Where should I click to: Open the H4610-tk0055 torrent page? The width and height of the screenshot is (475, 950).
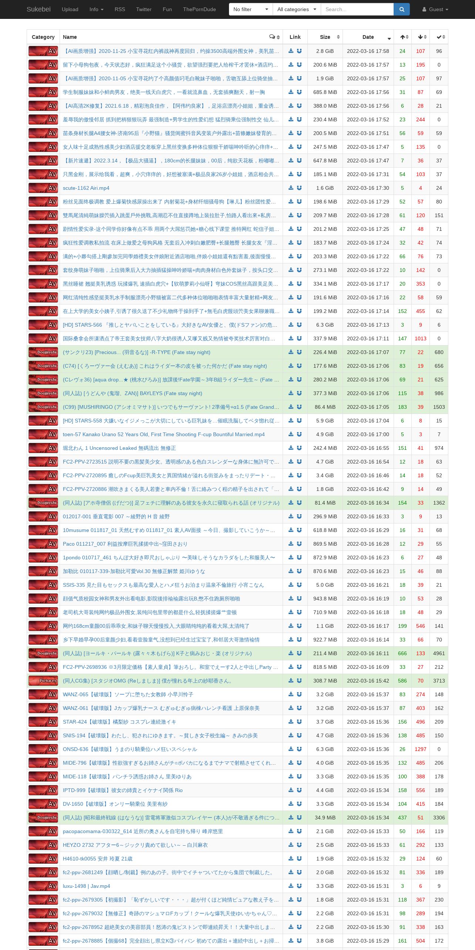coord(98,859)
